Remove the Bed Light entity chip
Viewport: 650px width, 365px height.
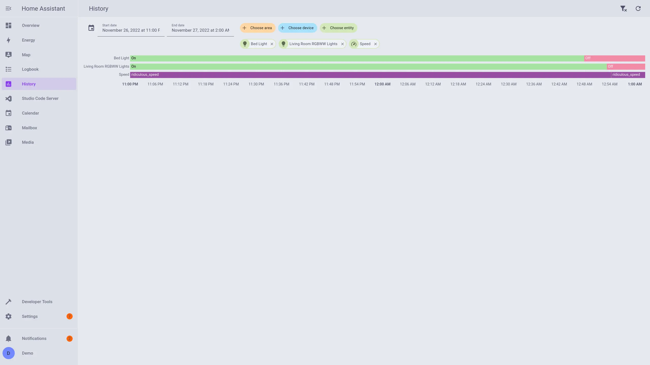[272, 44]
